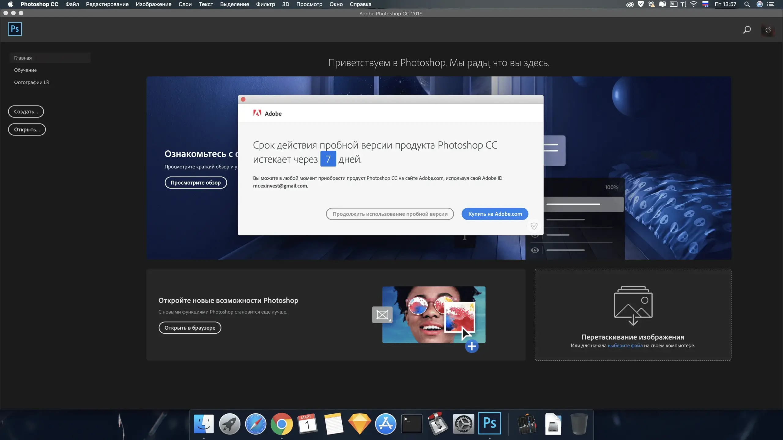Click the new features preview thumbnail
The image size is (783, 440).
tap(433, 315)
